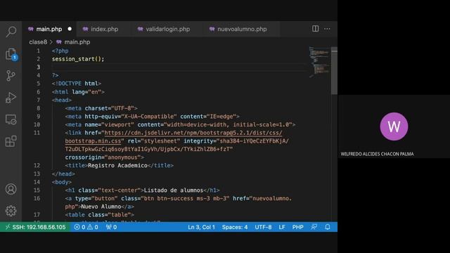
Task: Click line number 12 in gutter
Action: pos(37,166)
